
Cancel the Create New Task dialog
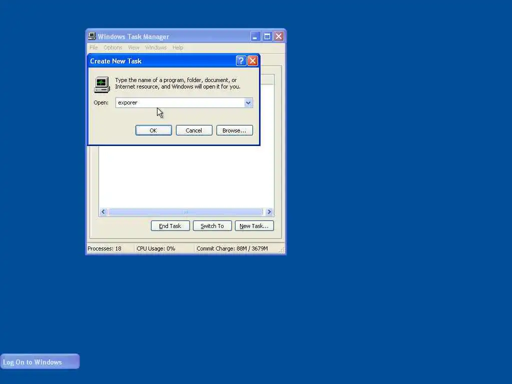[194, 130]
